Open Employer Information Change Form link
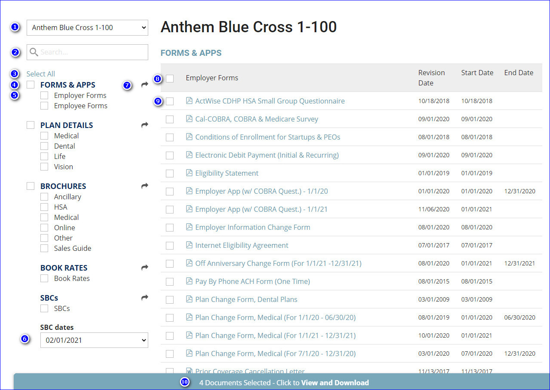 [253, 227]
